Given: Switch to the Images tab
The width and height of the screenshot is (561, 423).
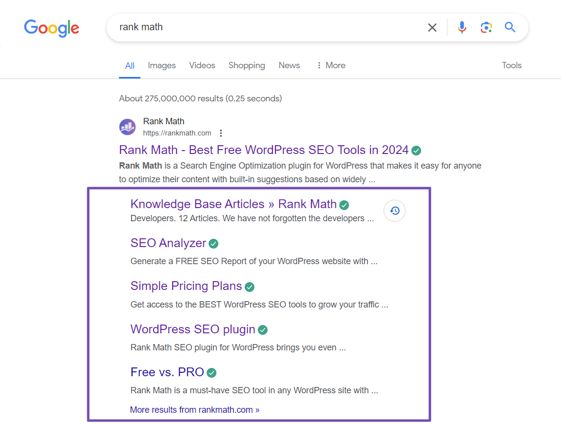Looking at the screenshot, I should point(161,65).
